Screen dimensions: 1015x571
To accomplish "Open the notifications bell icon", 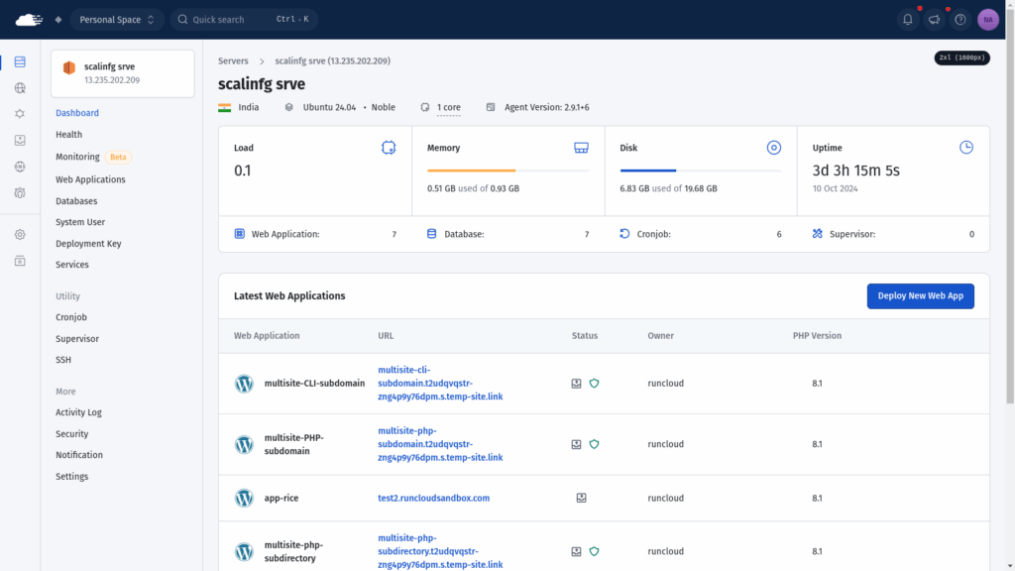I will pos(908,20).
